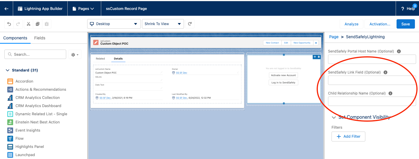Screen dimensions: 419x159
Task: Edit the ssCustom Name field pencil
Action: 161,72
